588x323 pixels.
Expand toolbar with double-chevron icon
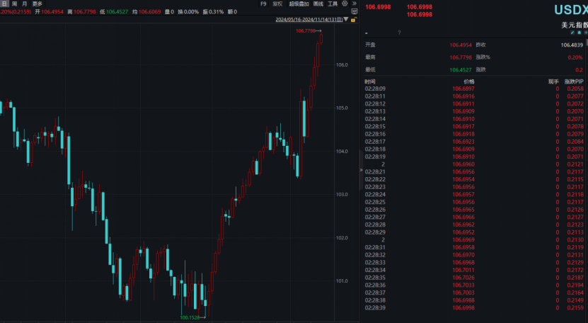[x=354, y=4]
